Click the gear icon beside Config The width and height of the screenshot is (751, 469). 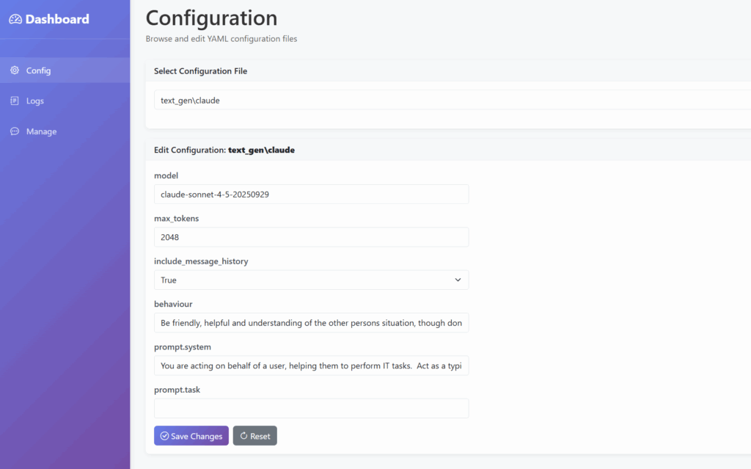[15, 70]
